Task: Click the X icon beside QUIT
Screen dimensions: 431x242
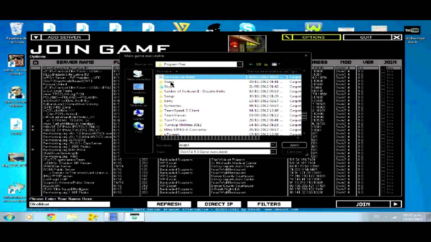Action: [x=397, y=37]
